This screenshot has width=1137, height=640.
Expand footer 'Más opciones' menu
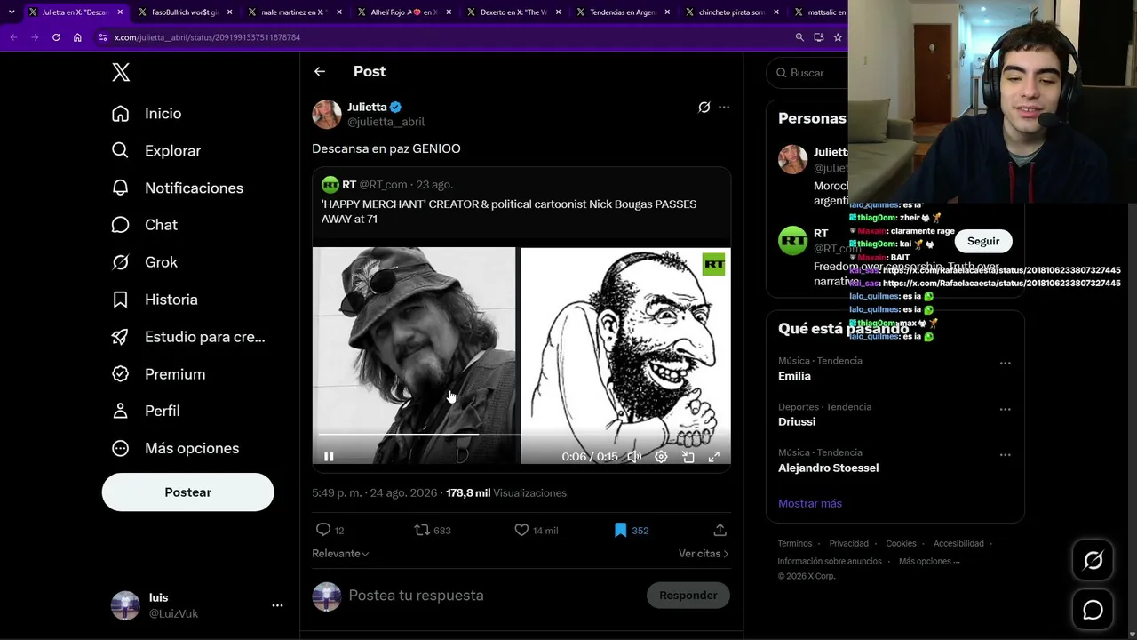point(929,562)
